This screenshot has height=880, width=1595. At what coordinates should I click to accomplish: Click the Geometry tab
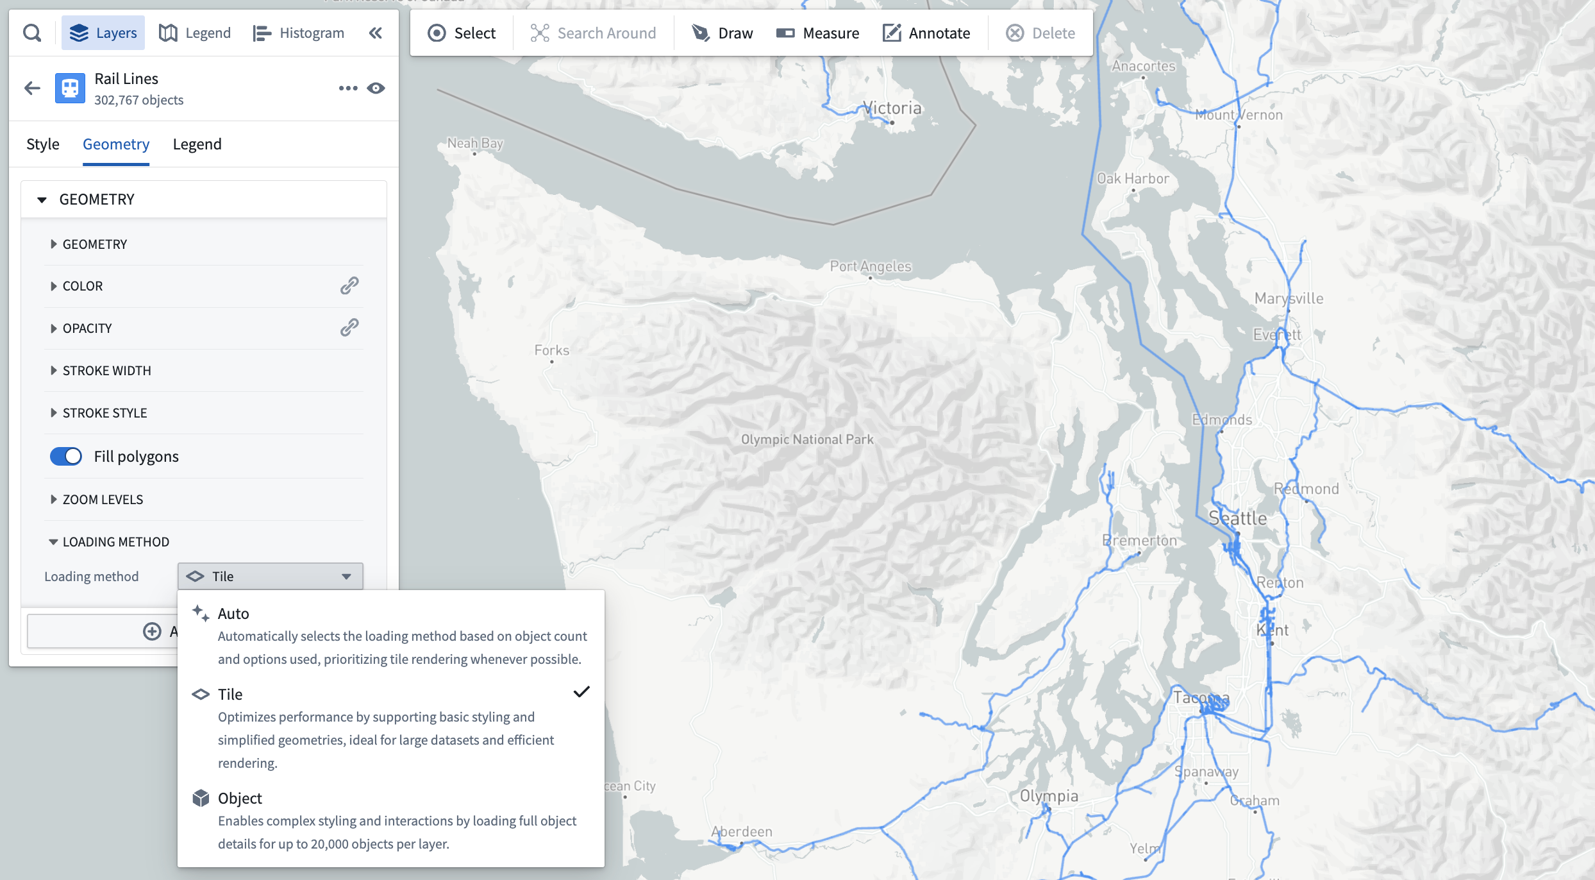(x=116, y=142)
